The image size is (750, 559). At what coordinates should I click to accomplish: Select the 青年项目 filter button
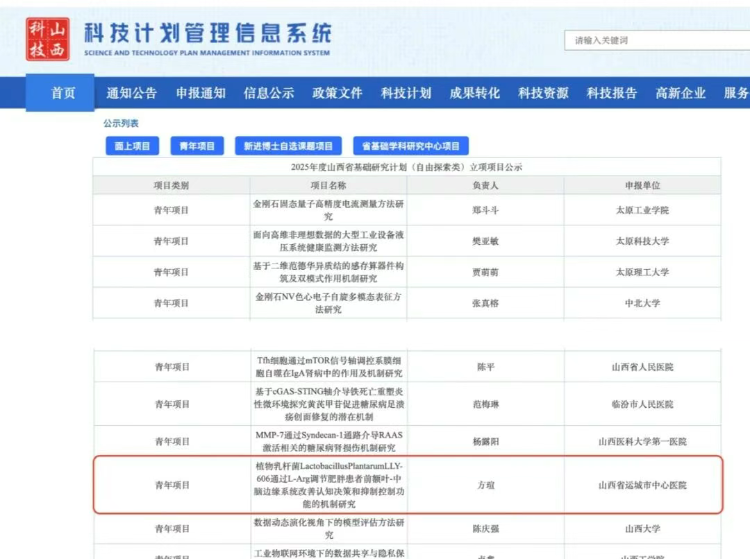[x=197, y=146]
